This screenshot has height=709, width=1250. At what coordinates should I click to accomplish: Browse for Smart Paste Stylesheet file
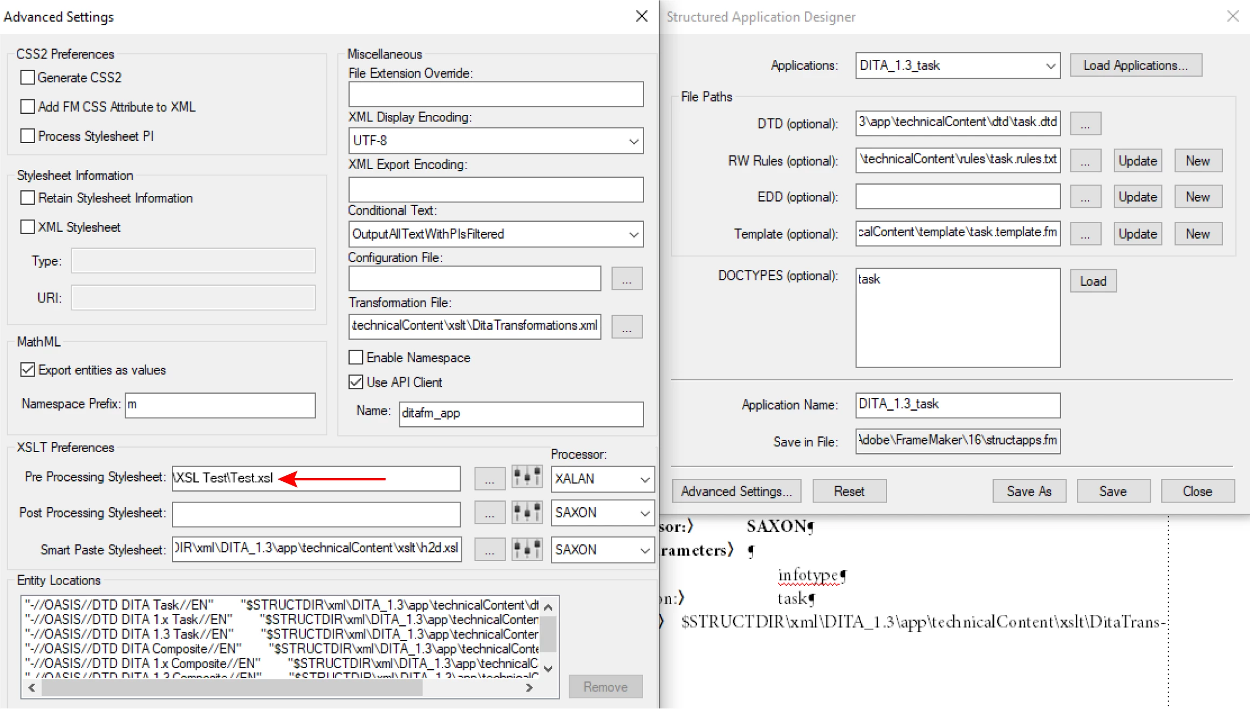click(x=489, y=550)
